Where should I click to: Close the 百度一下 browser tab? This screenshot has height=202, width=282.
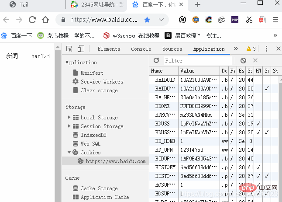(181, 4)
